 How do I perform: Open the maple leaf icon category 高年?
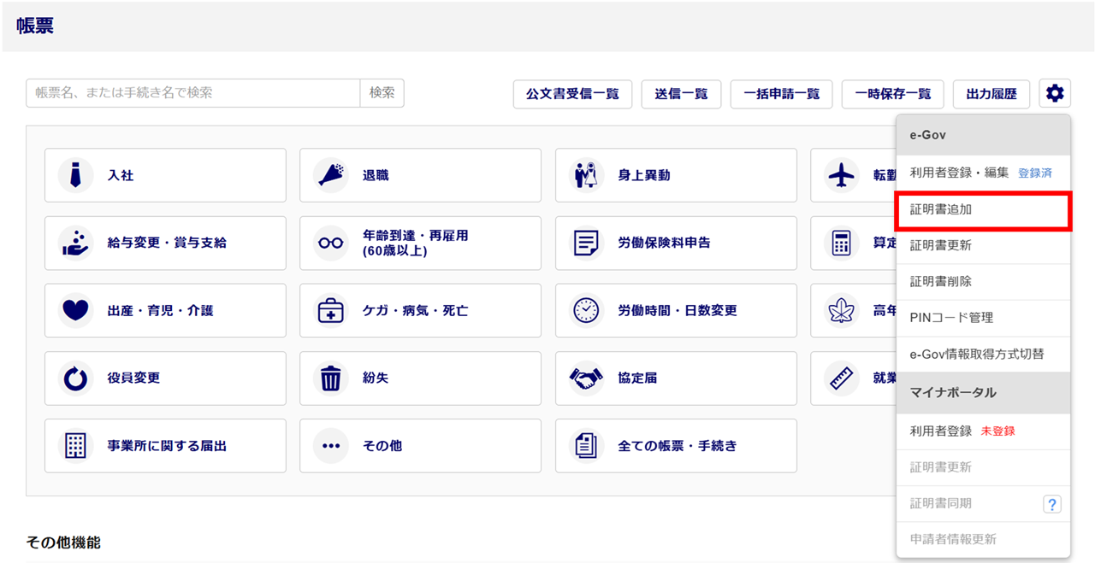coord(853,310)
